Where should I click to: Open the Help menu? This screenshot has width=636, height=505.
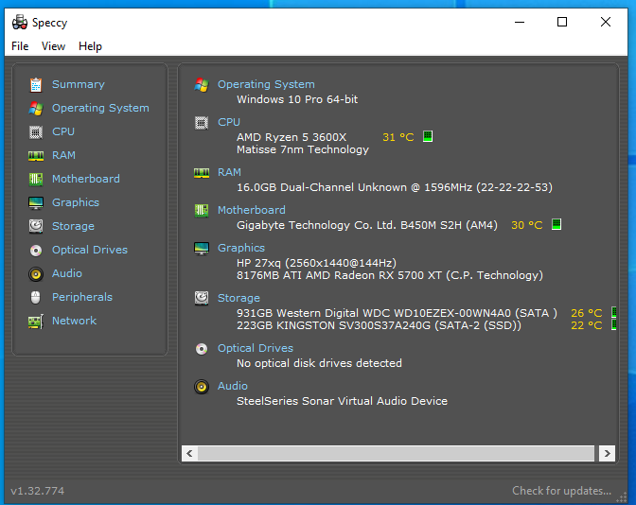(90, 46)
